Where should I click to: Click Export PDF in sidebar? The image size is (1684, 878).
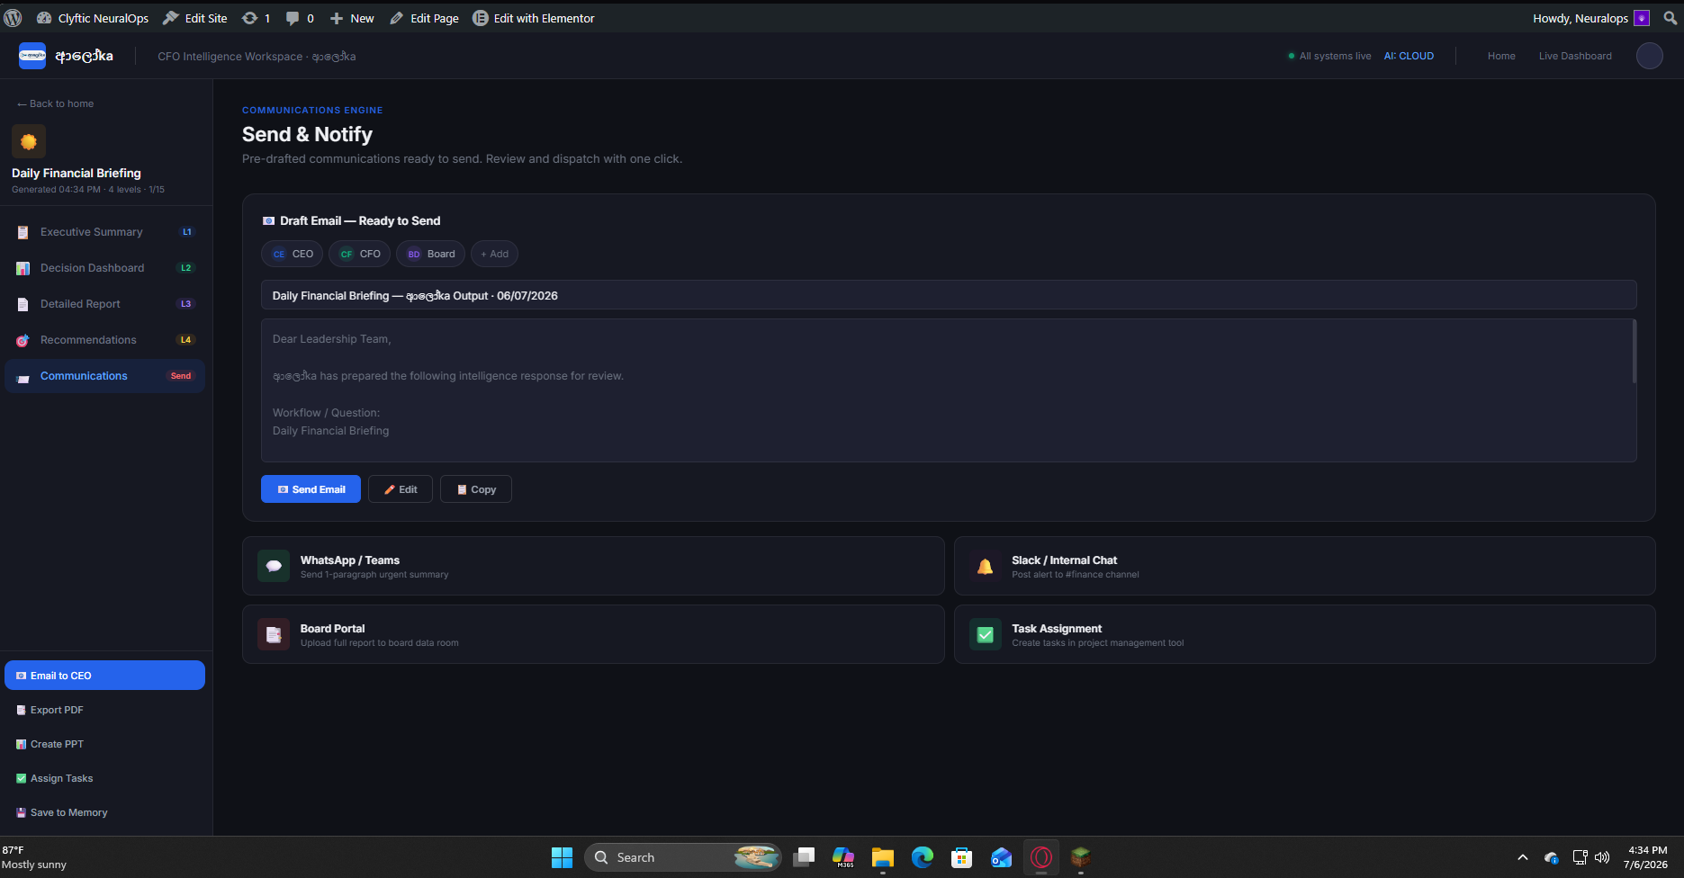[104, 710]
